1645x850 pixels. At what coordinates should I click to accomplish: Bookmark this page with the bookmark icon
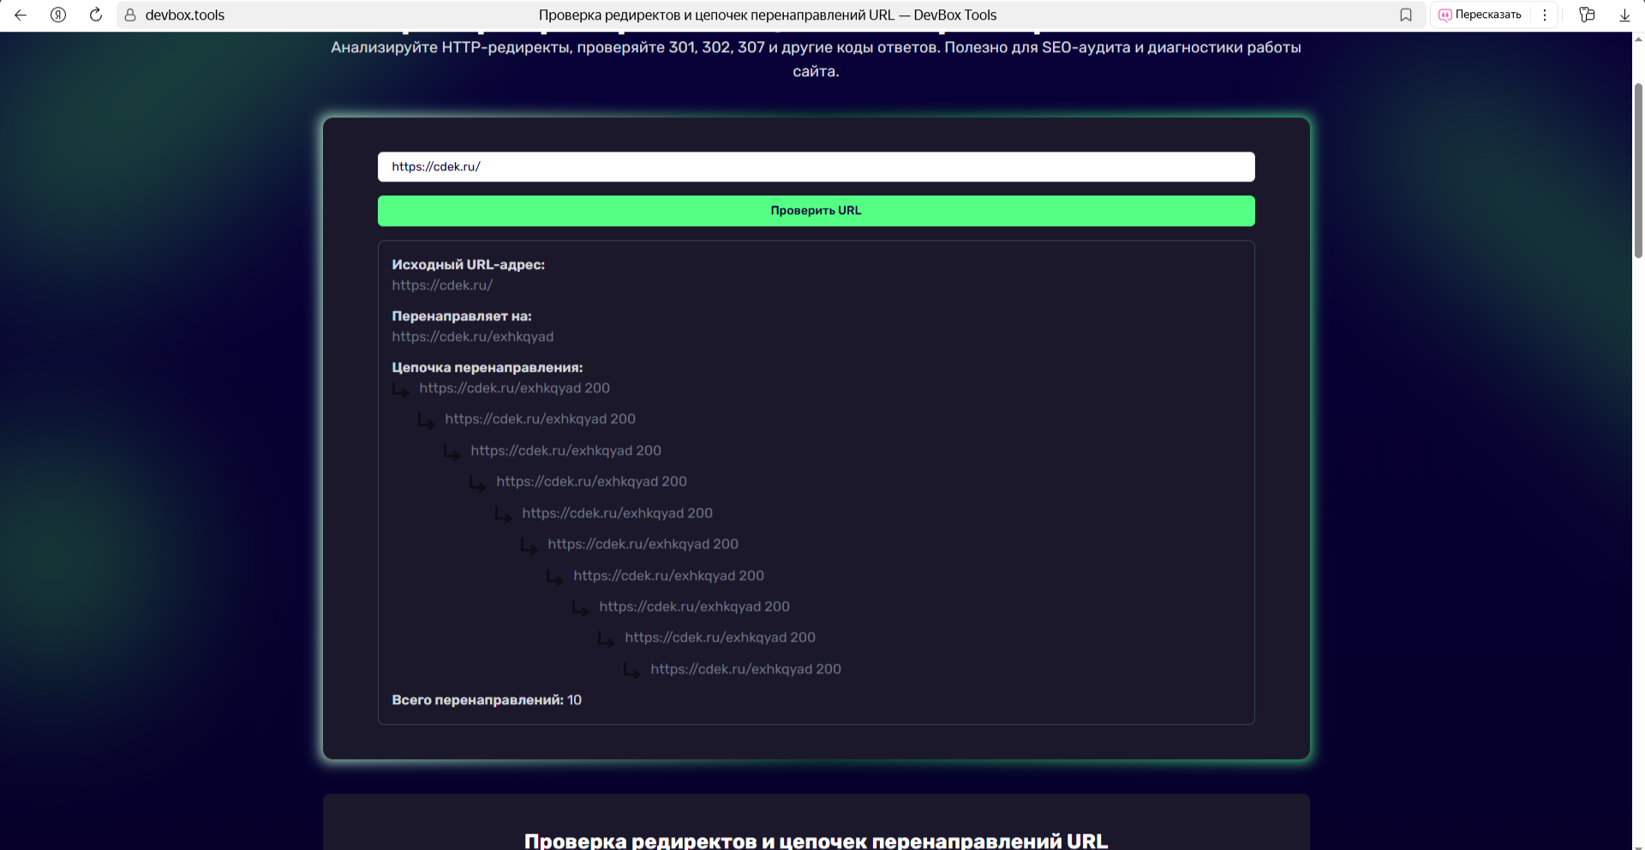click(1406, 15)
